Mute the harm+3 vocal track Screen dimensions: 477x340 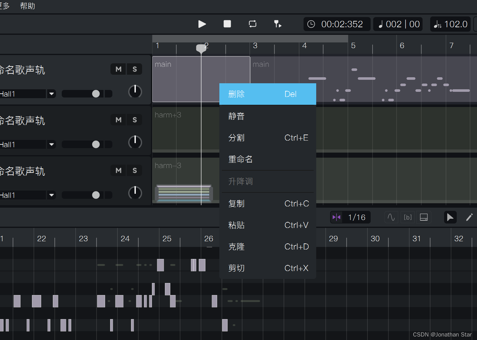(x=118, y=120)
